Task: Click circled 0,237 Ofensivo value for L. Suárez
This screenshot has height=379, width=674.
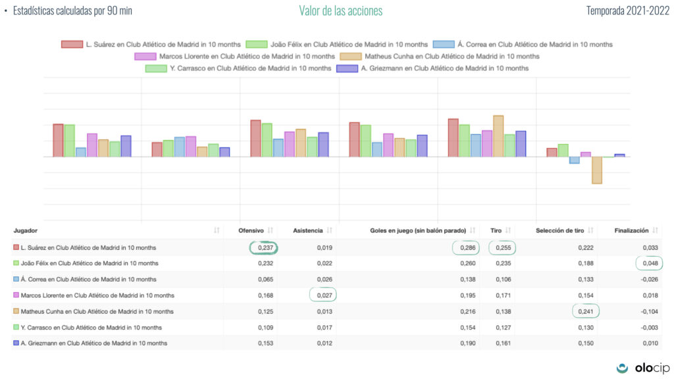Action: pyautogui.click(x=265, y=248)
